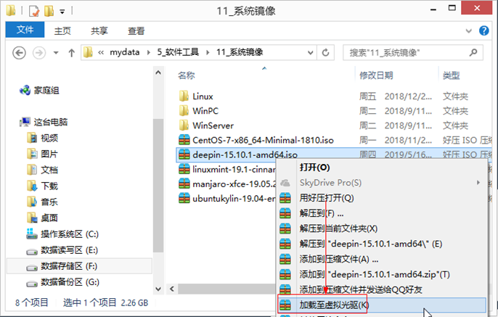Refresh the current folder view
Viewport: 498px width, 317px height.
point(330,53)
